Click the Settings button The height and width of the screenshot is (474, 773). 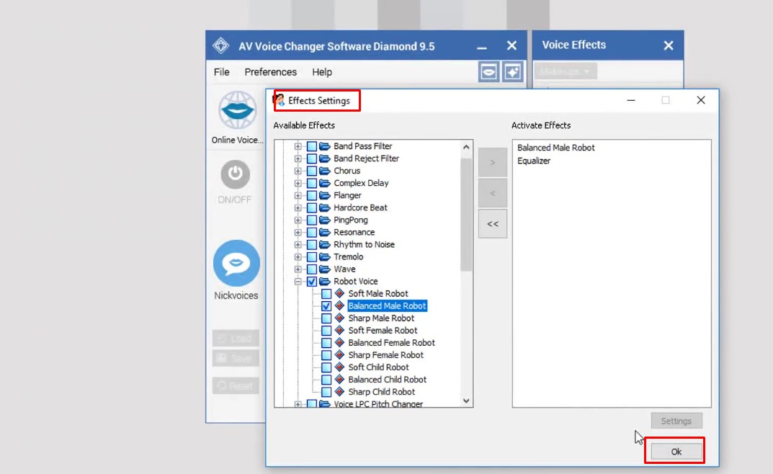(x=676, y=420)
